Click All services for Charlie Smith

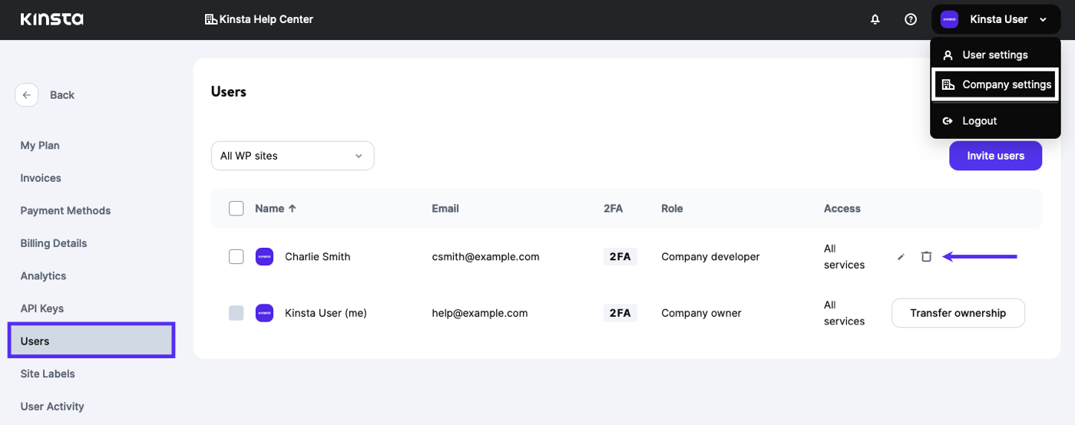pyautogui.click(x=844, y=257)
